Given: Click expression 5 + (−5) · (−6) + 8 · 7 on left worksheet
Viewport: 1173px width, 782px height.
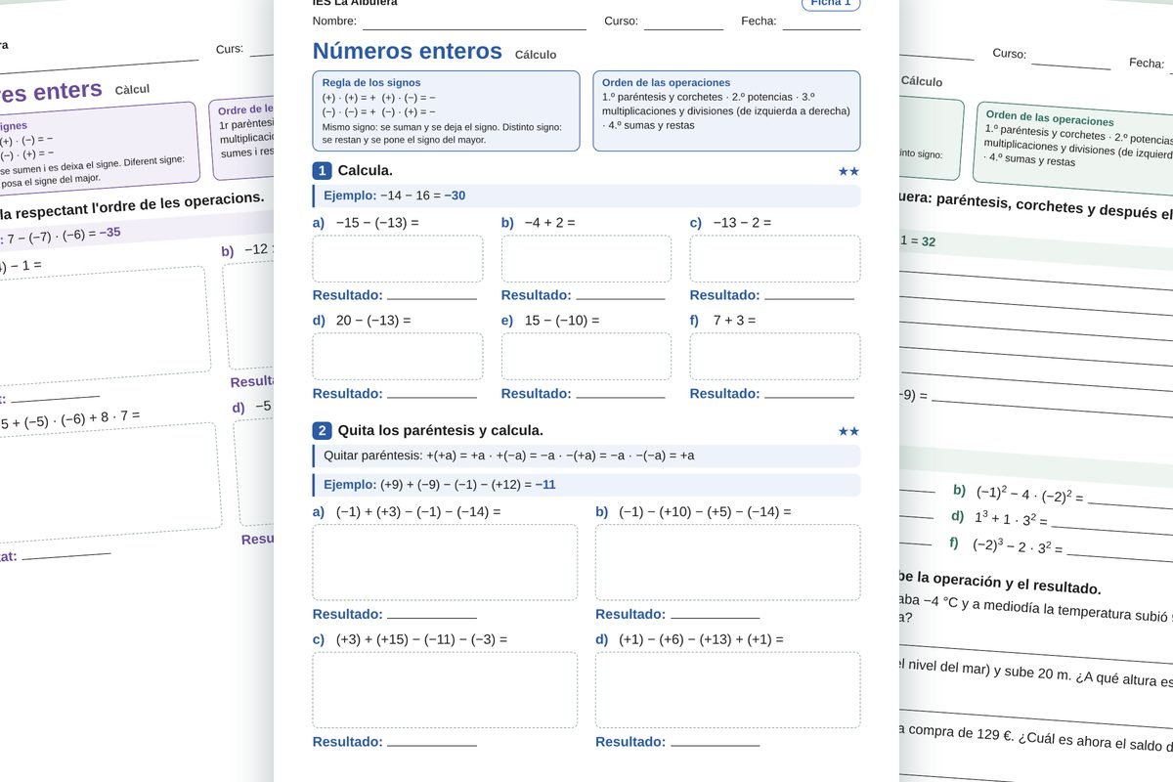Looking at the screenshot, I should pos(70,419).
